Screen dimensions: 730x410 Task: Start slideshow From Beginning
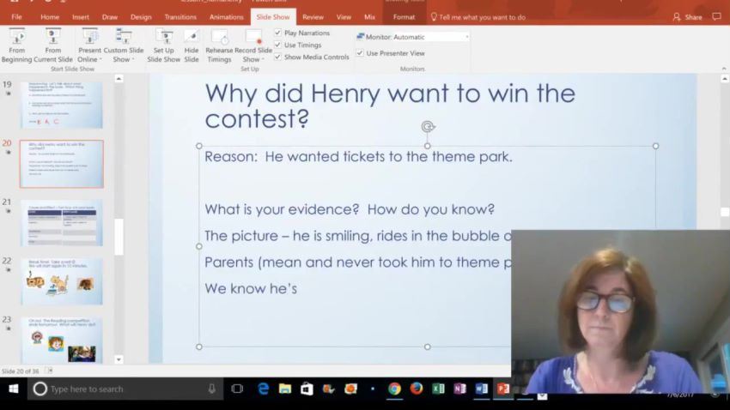[16, 45]
